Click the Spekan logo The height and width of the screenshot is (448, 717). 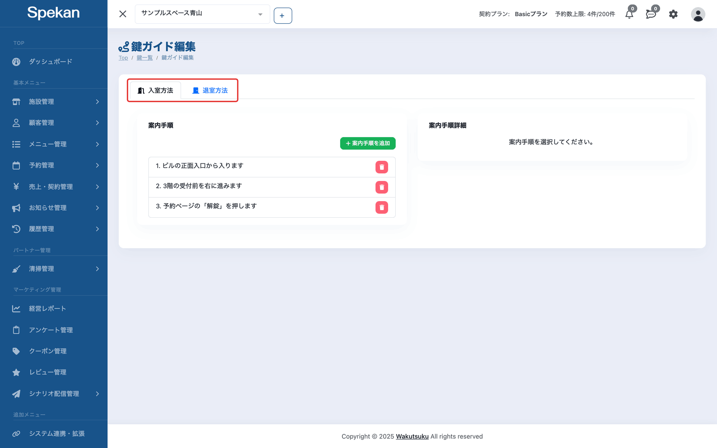[x=53, y=13]
